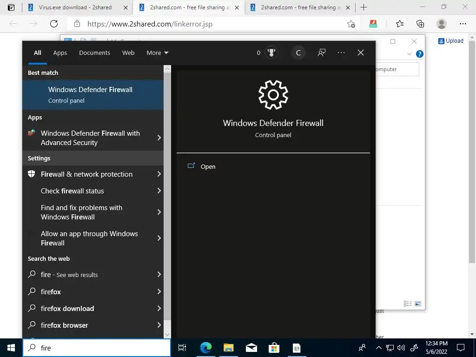This screenshot has height=357, width=476.
Task: Close the Virus.exe download tab
Action: click(126, 8)
